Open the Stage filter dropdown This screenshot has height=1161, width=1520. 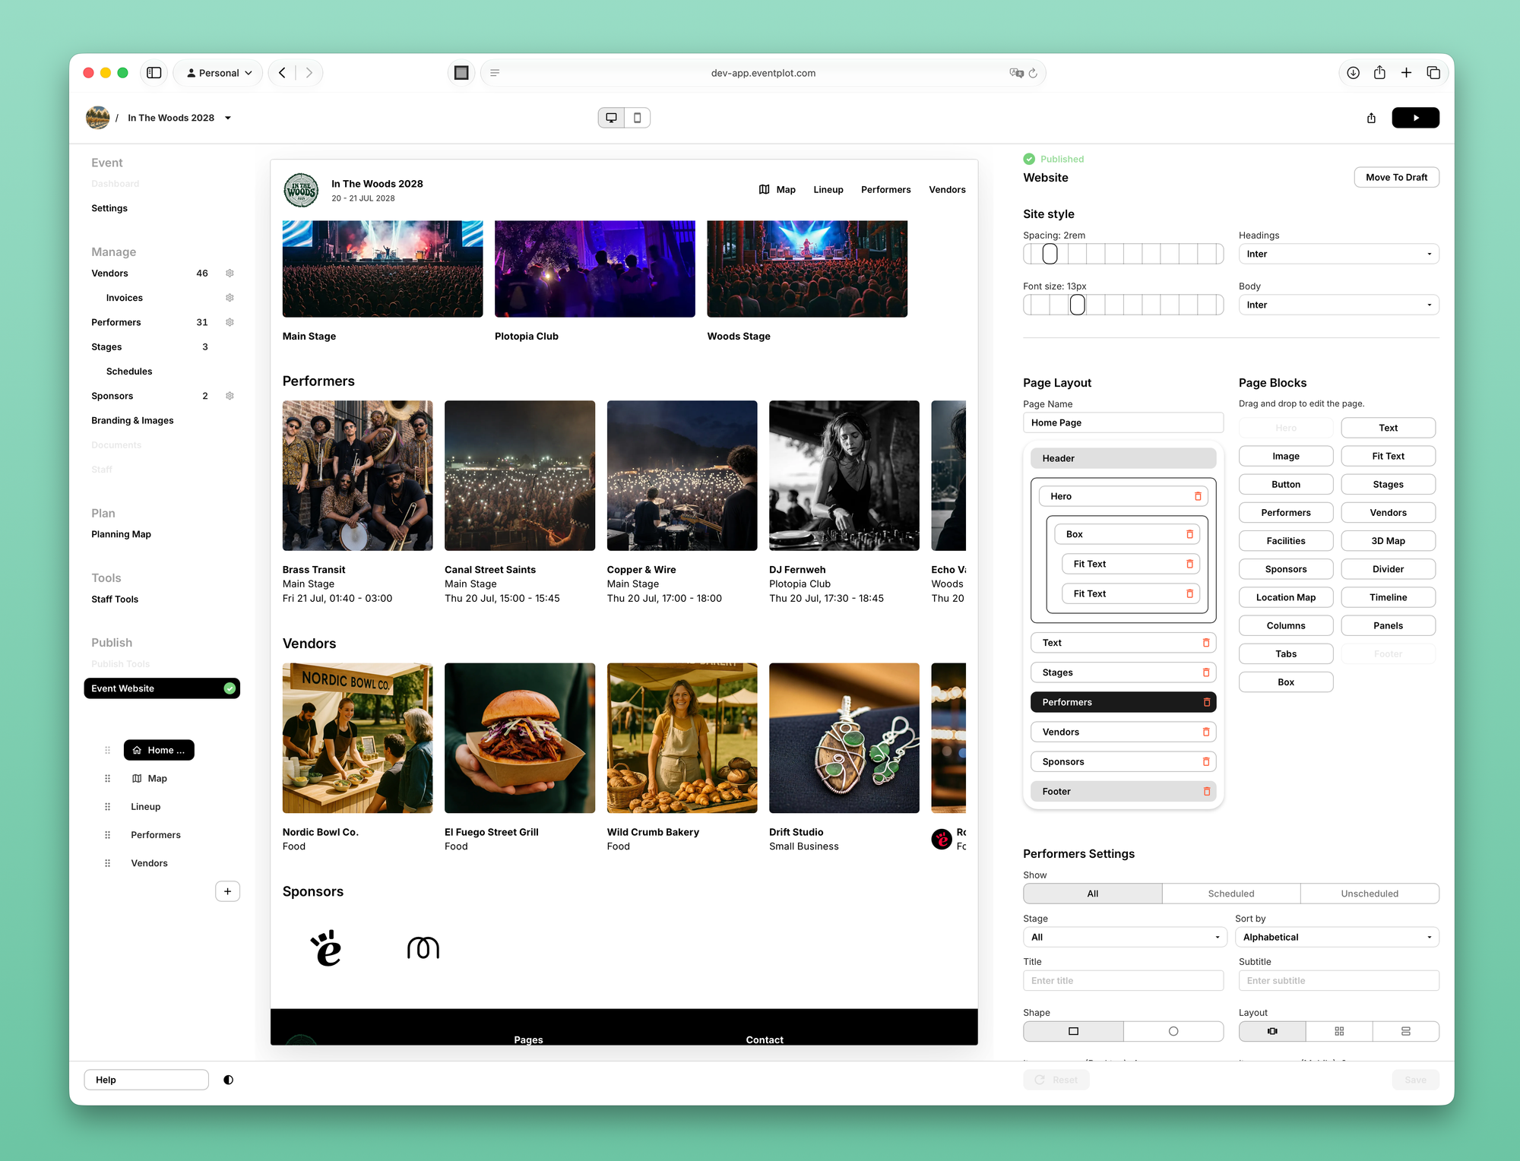(1125, 937)
